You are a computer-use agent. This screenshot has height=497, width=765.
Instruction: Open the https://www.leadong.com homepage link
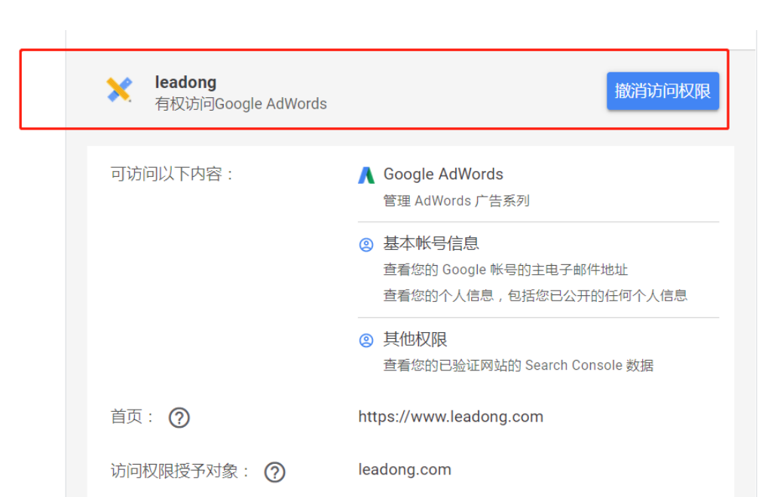click(x=451, y=416)
